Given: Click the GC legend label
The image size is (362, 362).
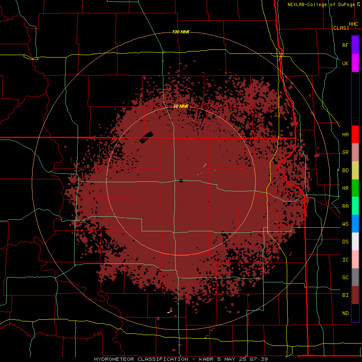Looking at the screenshot, I should click(x=346, y=278).
